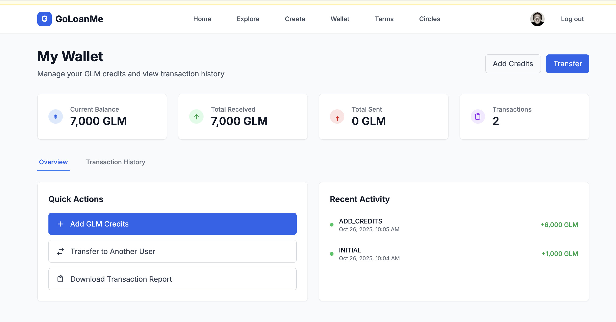Click the GoLoanMe G logo icon

[x=44, y=19]
